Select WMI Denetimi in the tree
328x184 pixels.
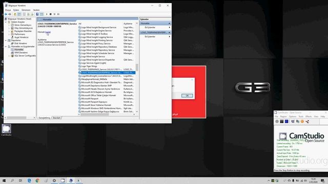(21, 53)
